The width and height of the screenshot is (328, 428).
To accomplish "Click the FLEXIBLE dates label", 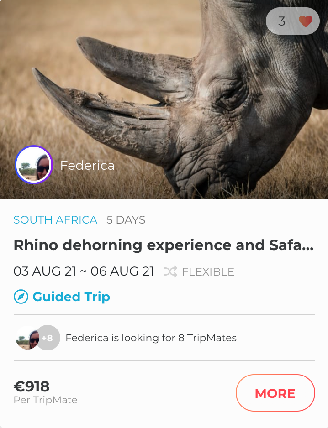I will (208, 272).
